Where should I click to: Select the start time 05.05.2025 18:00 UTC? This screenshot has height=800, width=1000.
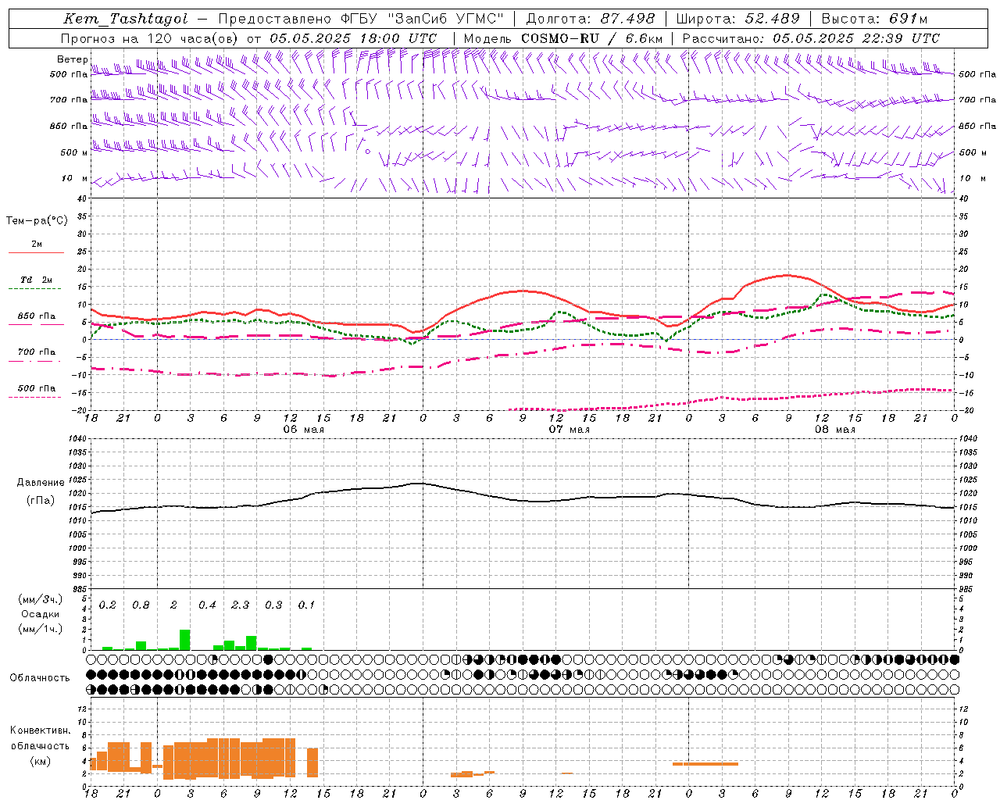tap(353, 38)
